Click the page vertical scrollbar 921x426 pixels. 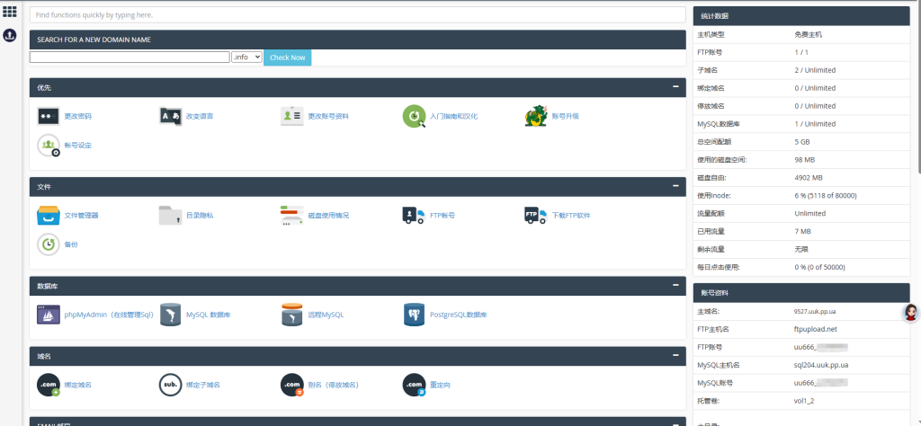coord(918,88)
